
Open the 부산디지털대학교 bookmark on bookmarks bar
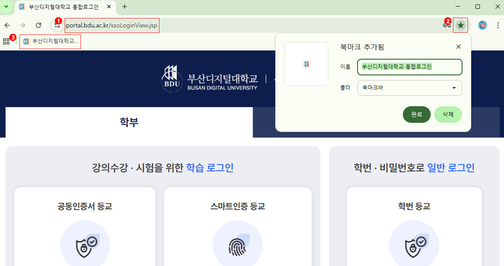pos(50,41)
